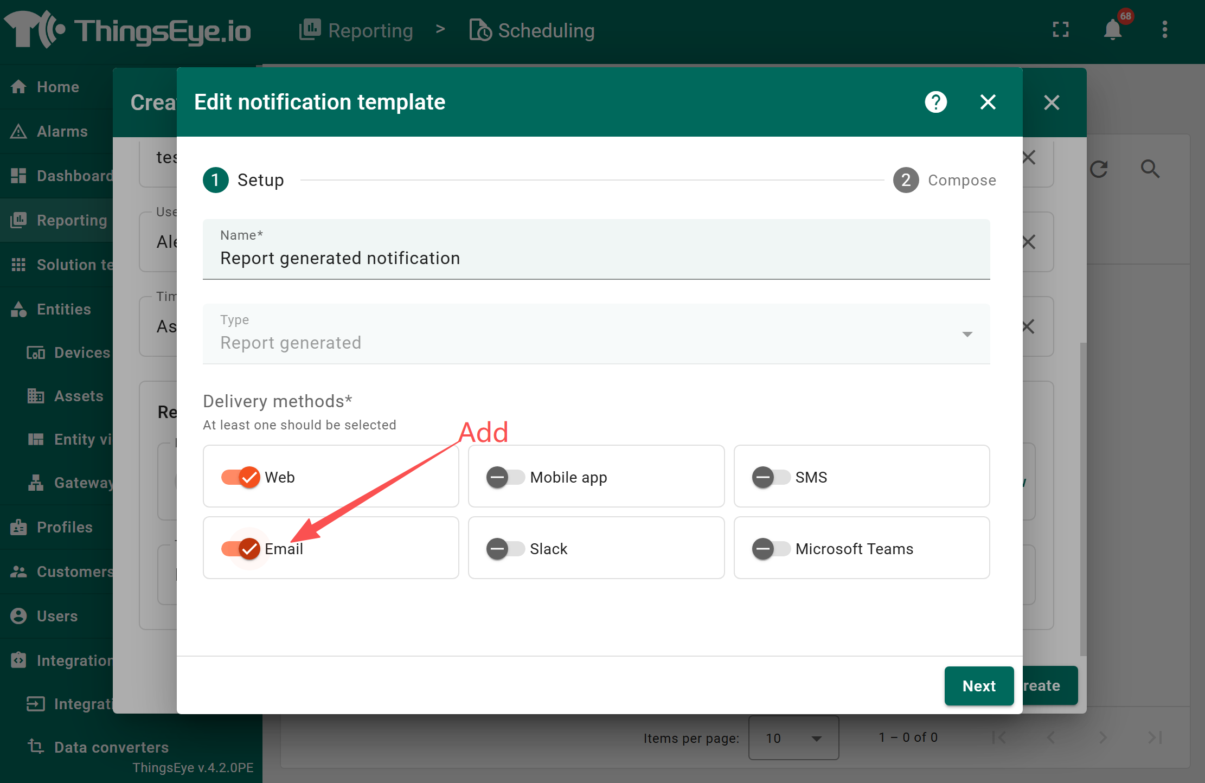Viewport: 1205px width, 783px height.
Task: Click the Next button
Action: pos(979,686)
